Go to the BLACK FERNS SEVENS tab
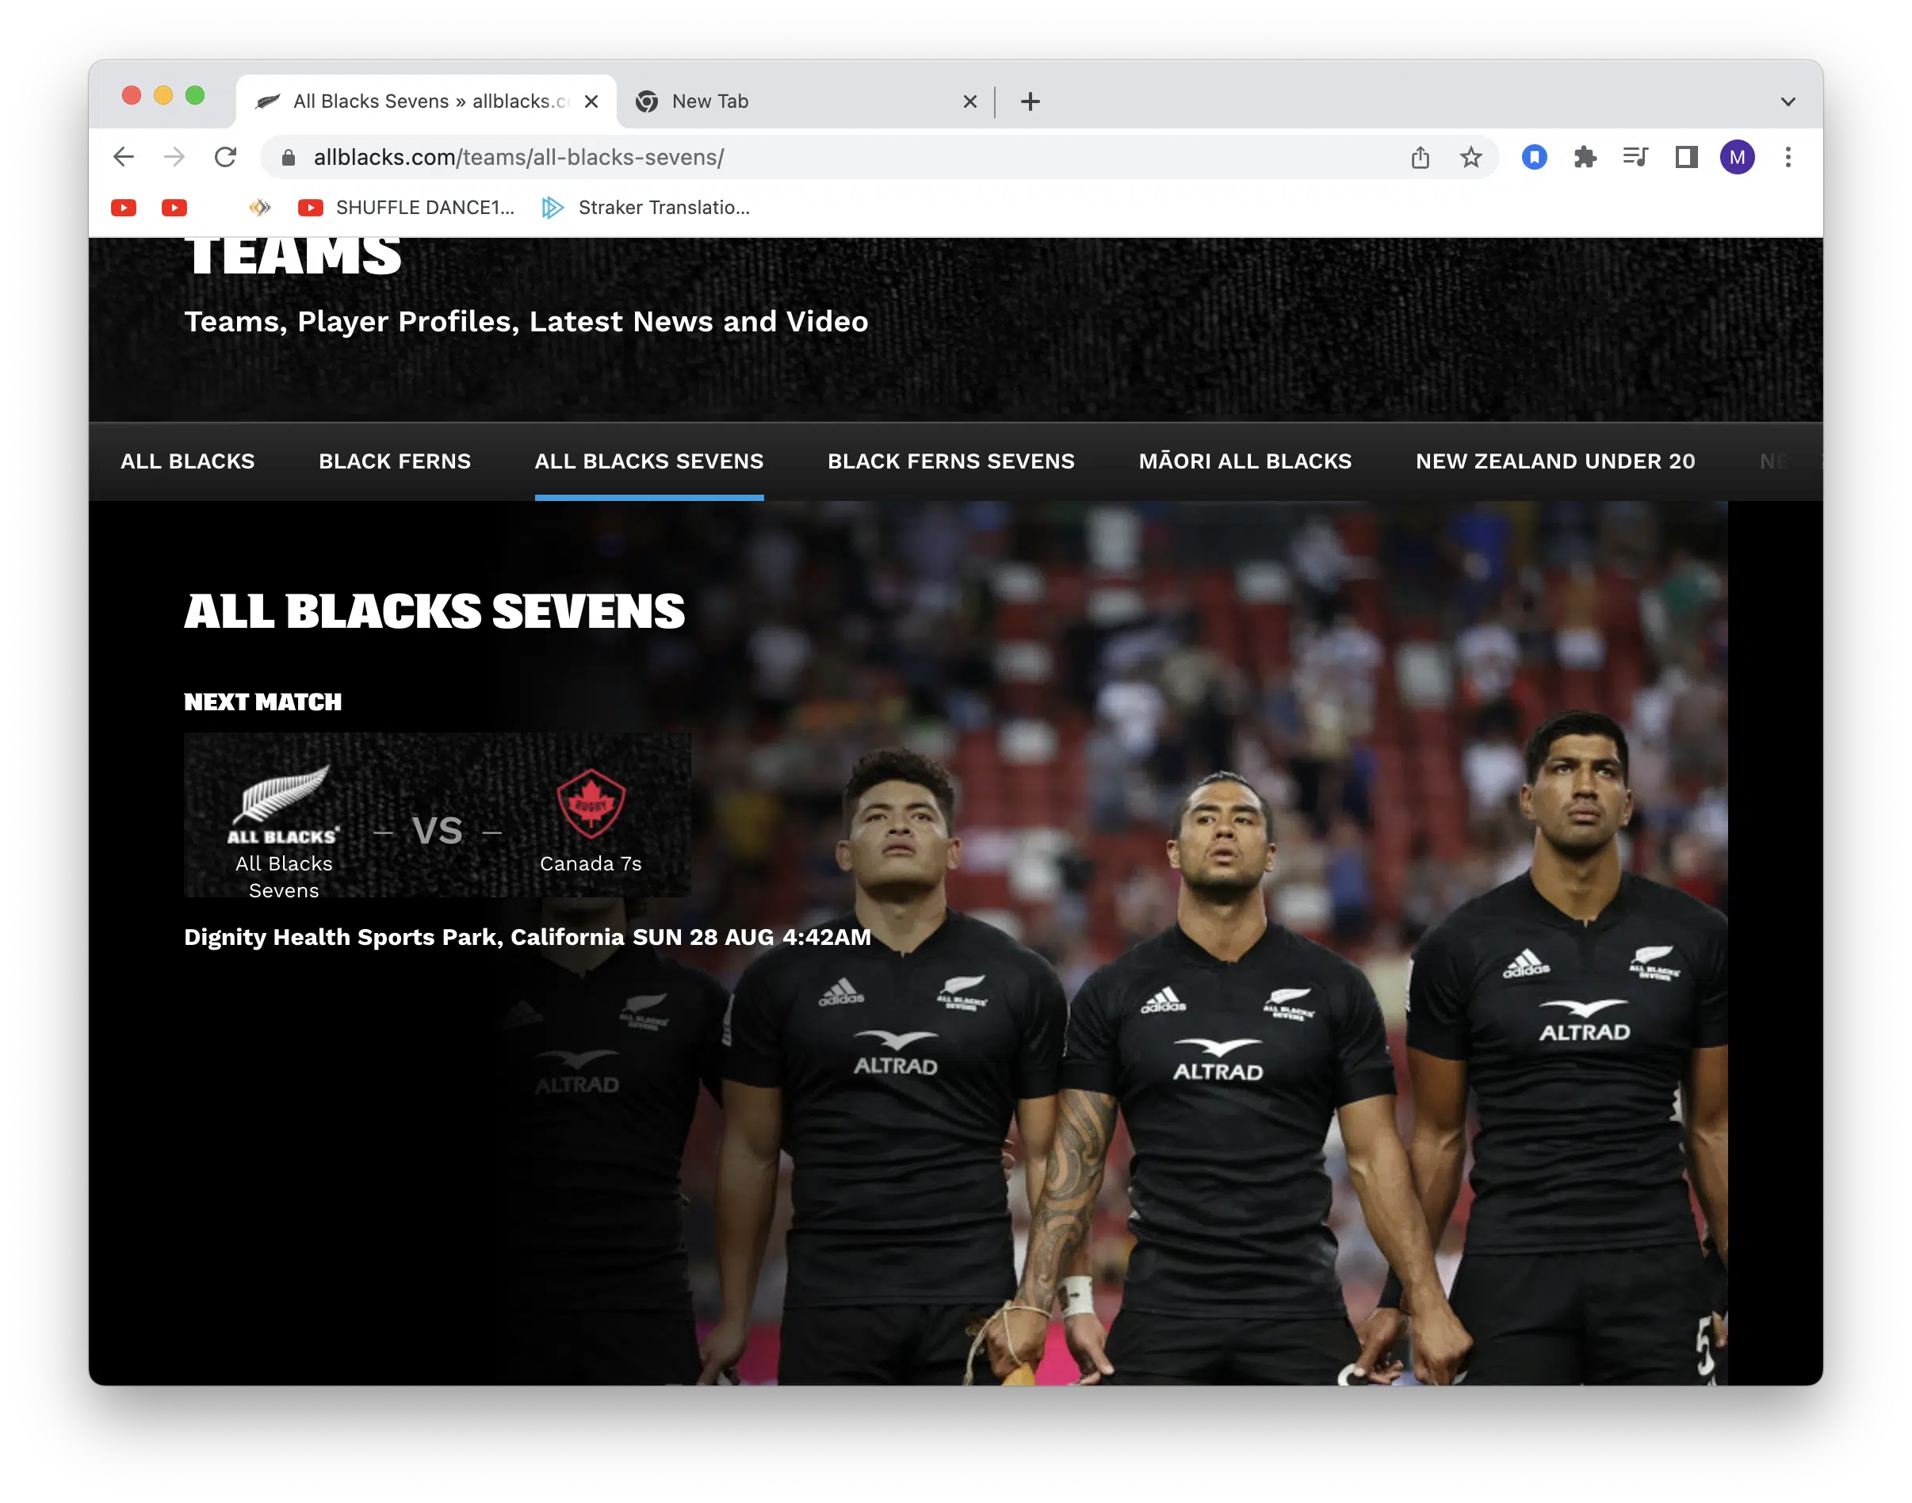The height and width of the screenshot is (1503, 1912). [951, 461]
